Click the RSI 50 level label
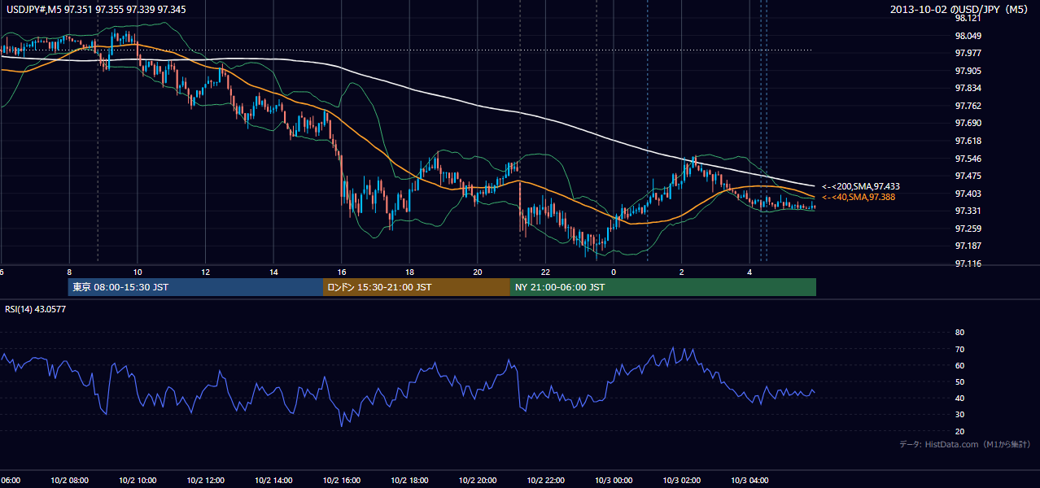 tap(959, 381)
